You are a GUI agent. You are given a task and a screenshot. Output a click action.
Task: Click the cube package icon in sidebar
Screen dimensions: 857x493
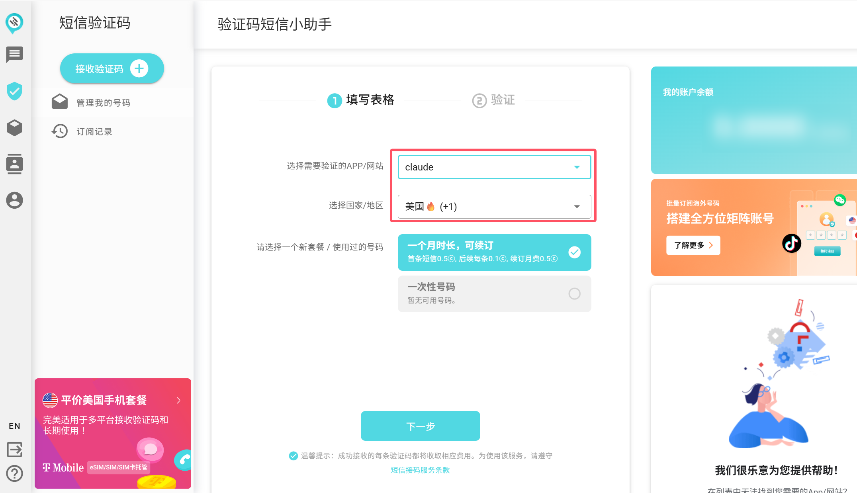pos(15,128)
